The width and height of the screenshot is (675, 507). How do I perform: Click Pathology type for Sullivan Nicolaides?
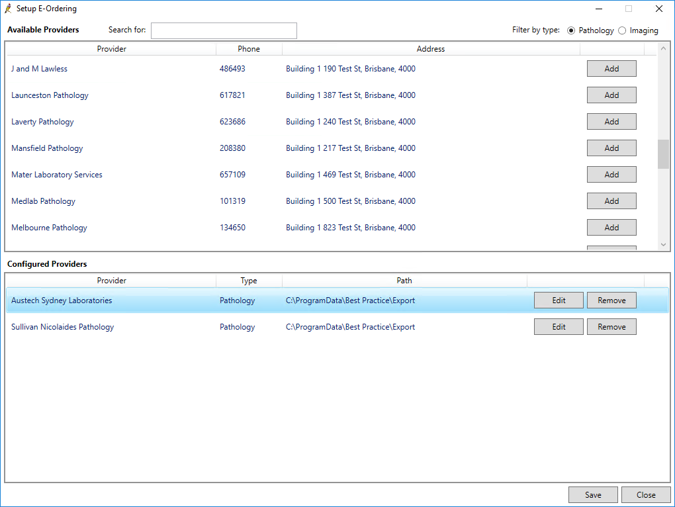pyautogui.click(x=237, y=327)
